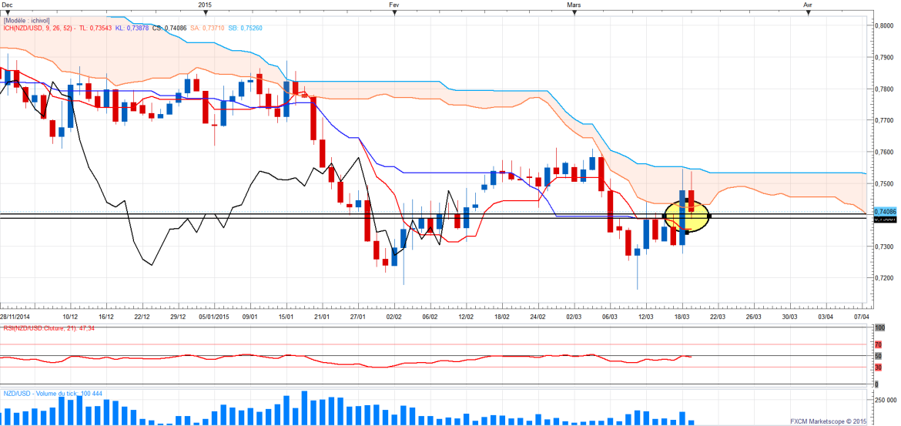
Task: Click the 18/02 date label
Action: 503,317
